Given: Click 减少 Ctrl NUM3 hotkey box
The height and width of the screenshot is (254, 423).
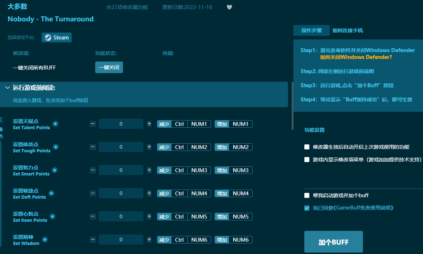Looking at the screenshot, I should click(x=184, y=170).
